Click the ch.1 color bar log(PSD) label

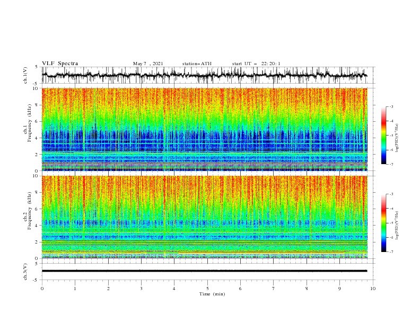click(397, 138)
